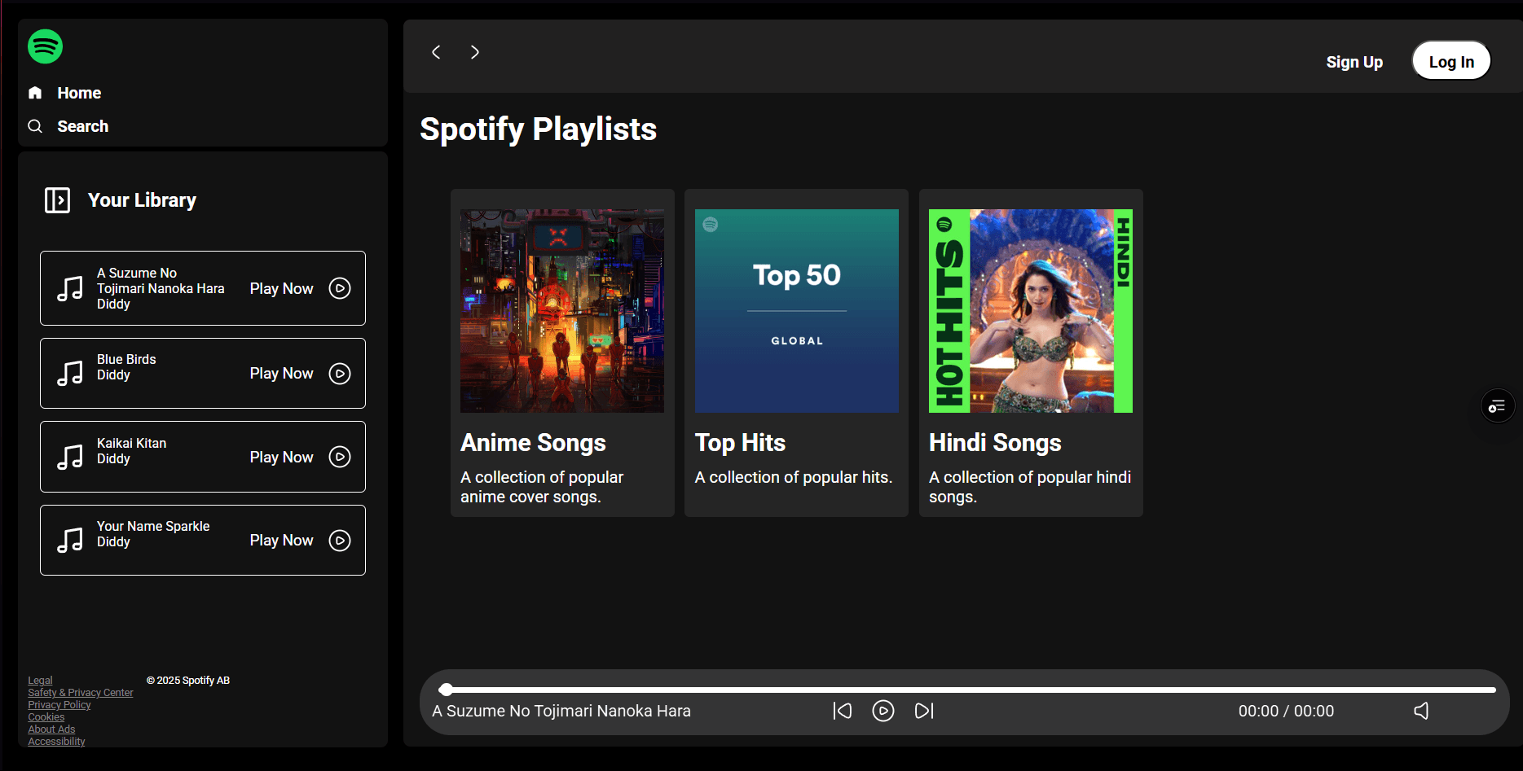1523x771 pixels.
Task: Click the music note icon beside Blue Birds
Action: (72, 373)
